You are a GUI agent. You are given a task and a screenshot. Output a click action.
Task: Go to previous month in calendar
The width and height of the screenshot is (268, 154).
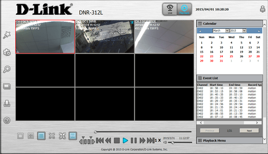(x=200, y=31)
